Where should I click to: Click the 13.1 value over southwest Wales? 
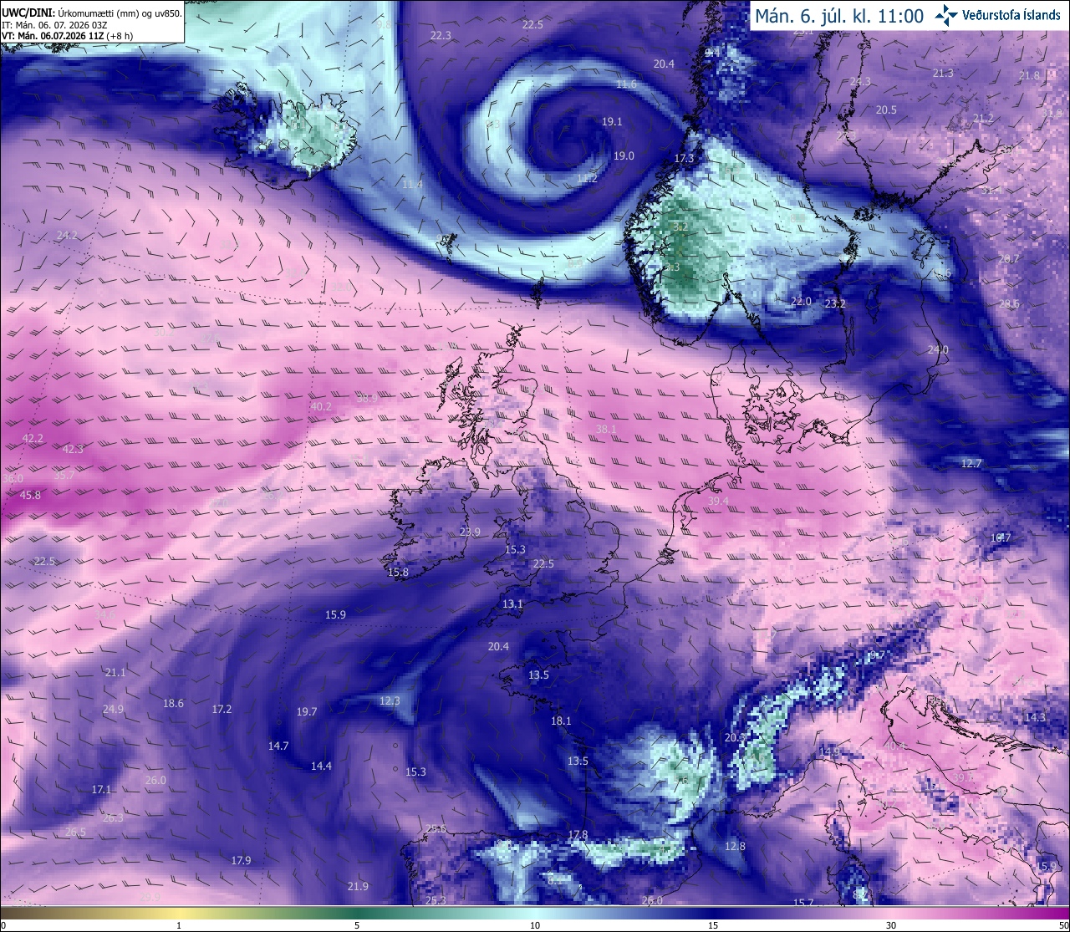click(x=512, y=604)
